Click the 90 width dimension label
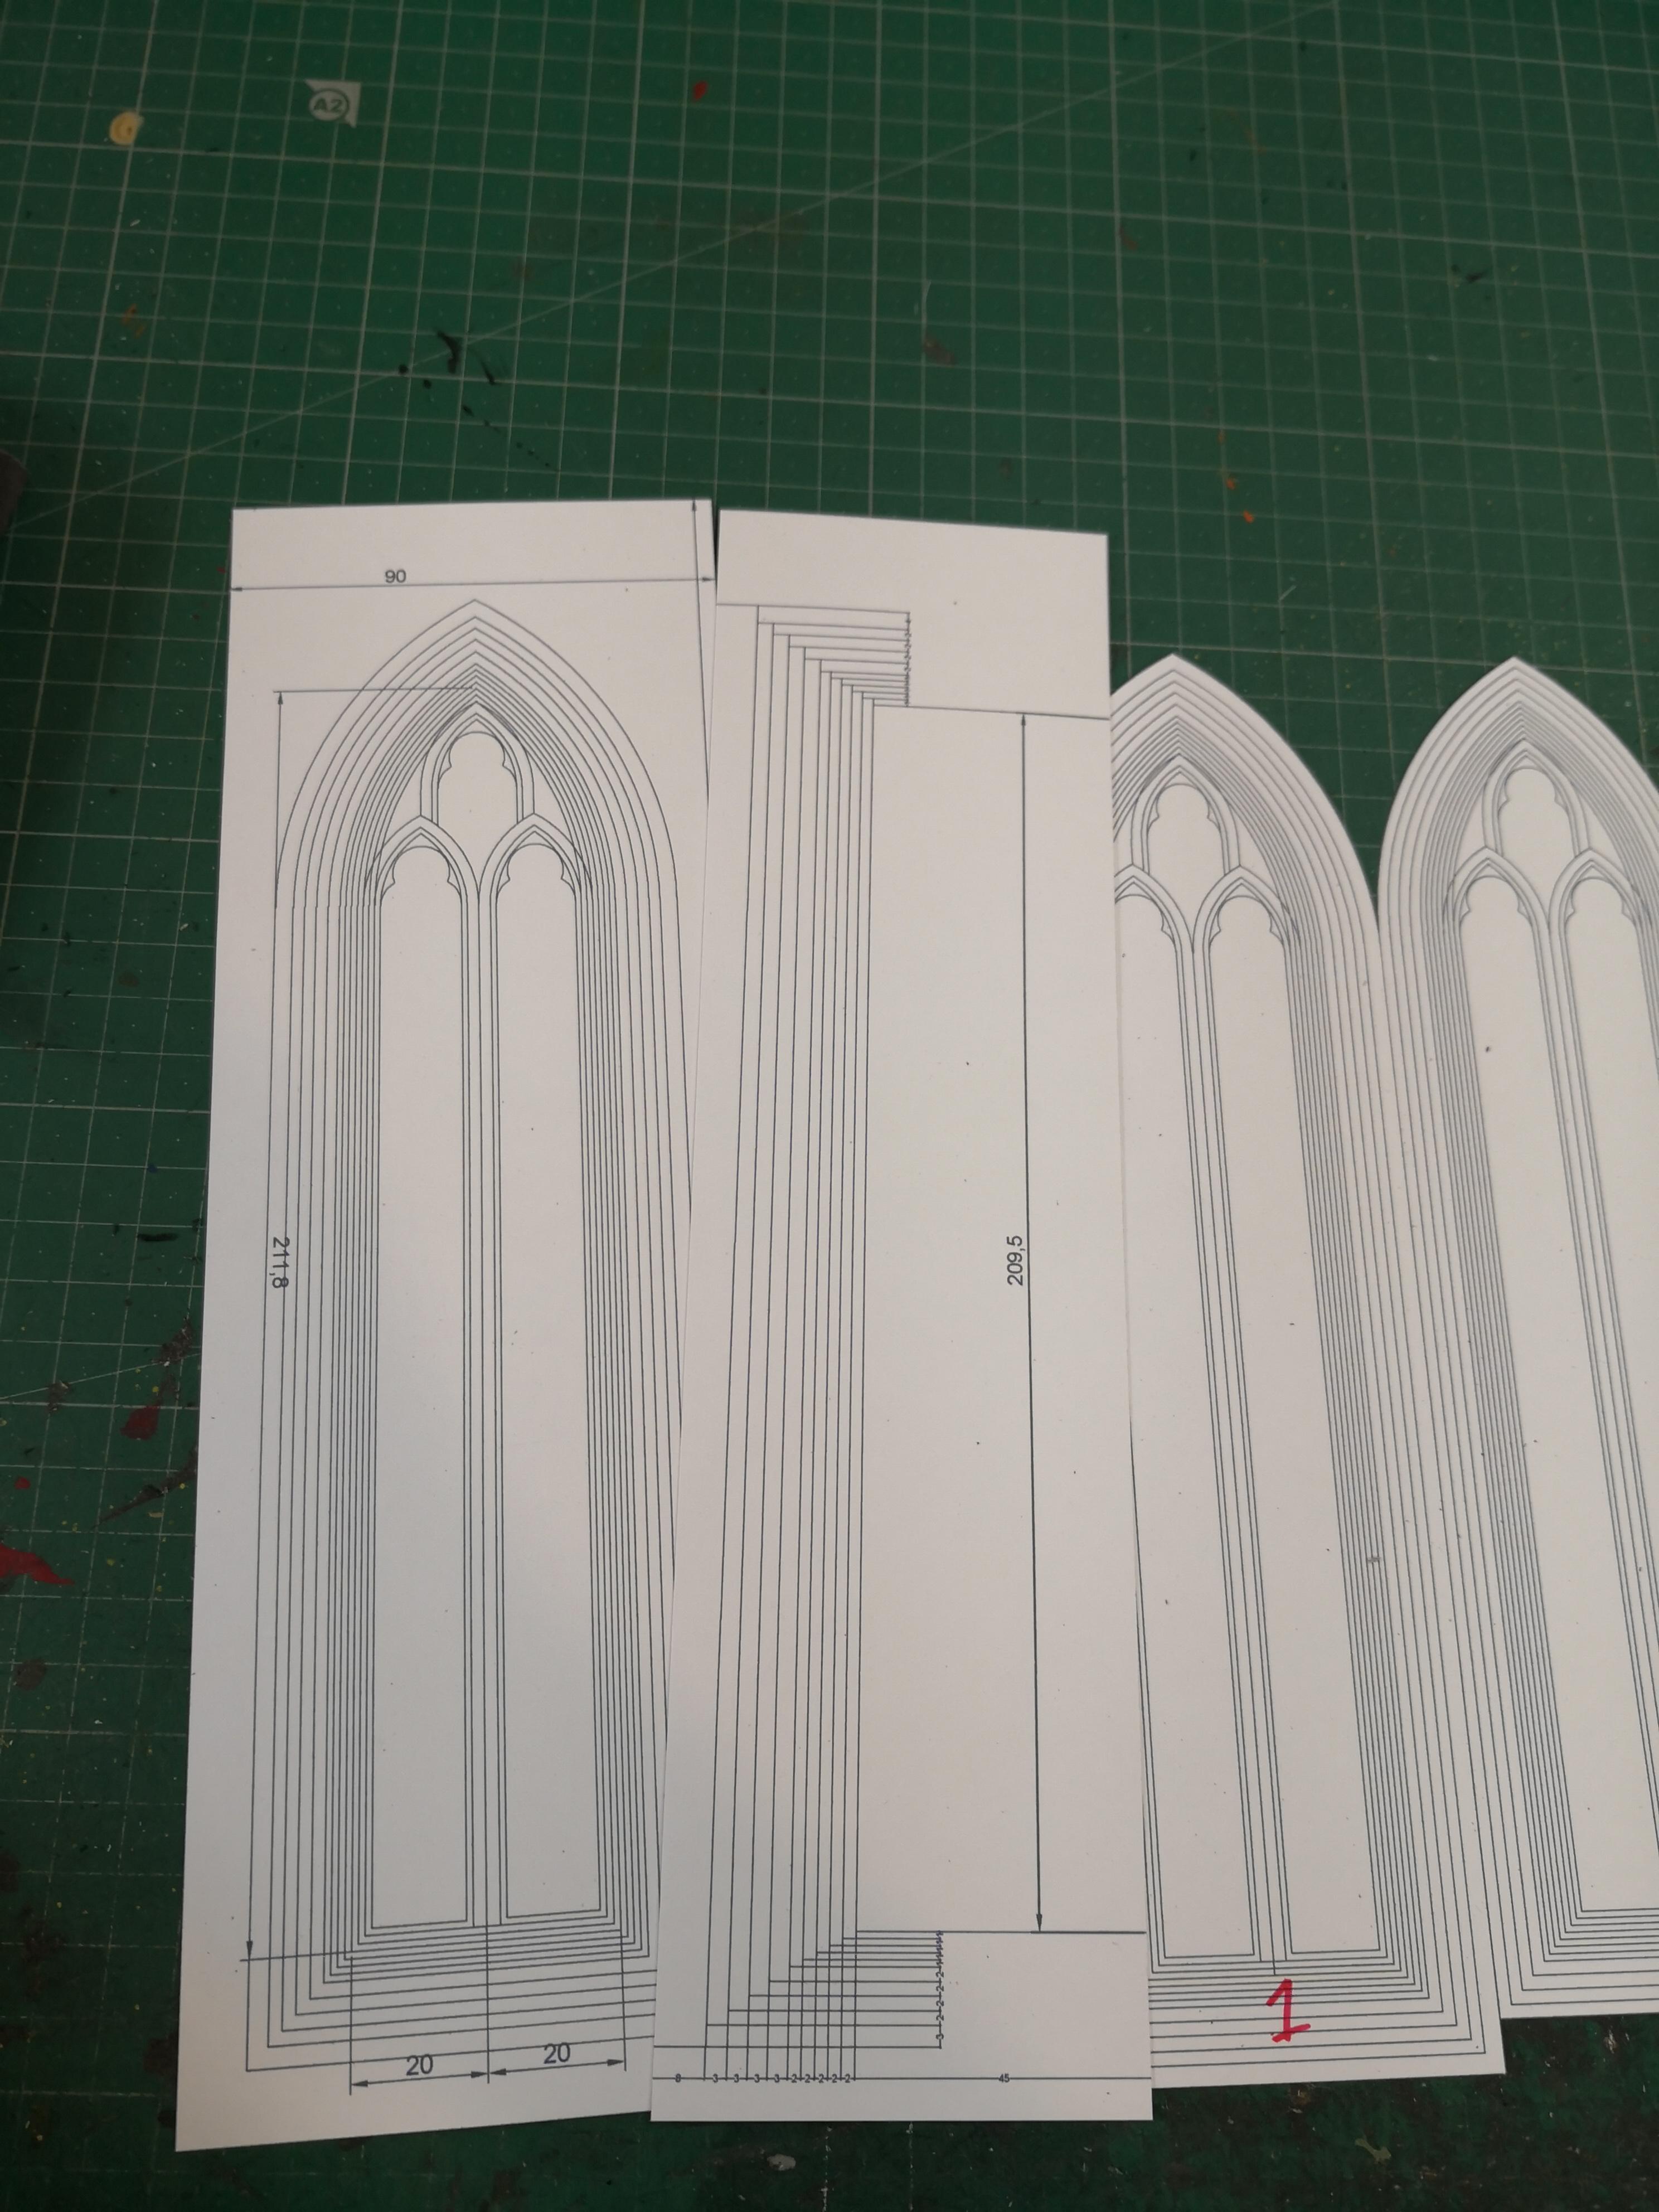The width and height of the screenshot is (1659, 2212). pyautogui.click(x=396, y=577)
